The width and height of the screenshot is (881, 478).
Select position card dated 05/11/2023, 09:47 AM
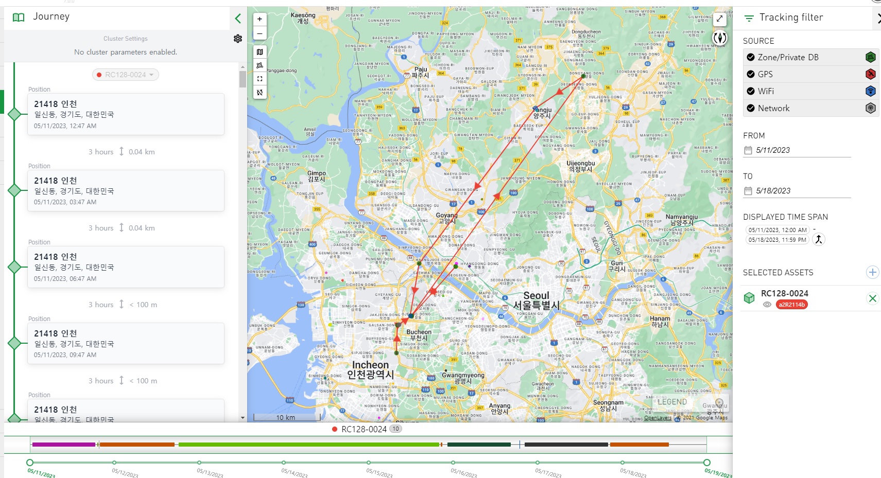pos(126,343)
